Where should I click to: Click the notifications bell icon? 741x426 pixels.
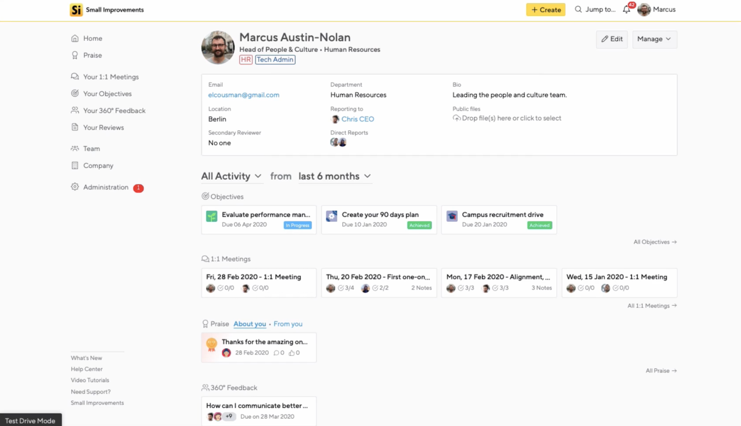coord(625,9)
